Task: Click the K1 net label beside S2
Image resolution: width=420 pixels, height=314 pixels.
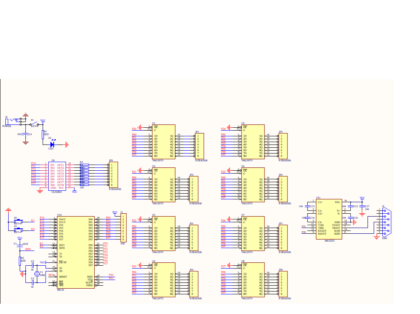Action: [33, 221]
